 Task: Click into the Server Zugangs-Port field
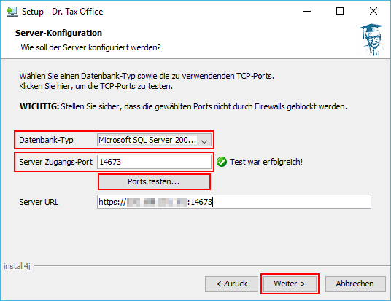[154, 162]
